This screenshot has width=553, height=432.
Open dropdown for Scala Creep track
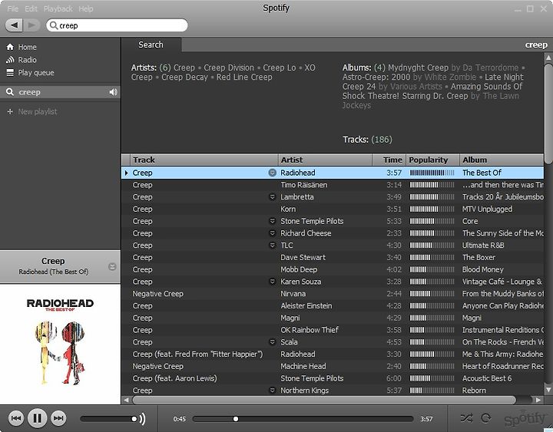pyautogui.click(x=272, y=342)
